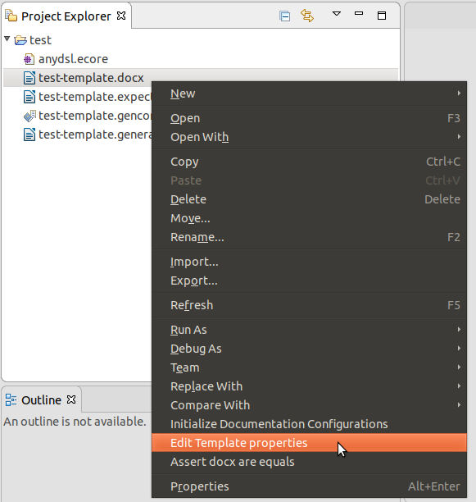Choose Refresh from the context menu

tap(309, 305)
